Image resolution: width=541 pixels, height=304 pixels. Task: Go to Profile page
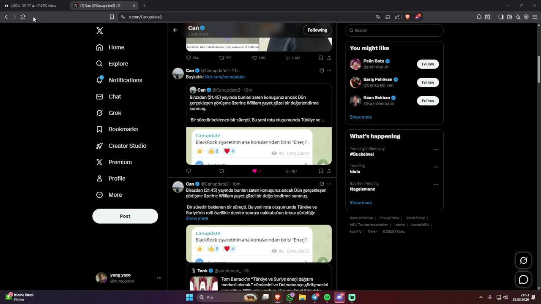(x=111, y=179)
